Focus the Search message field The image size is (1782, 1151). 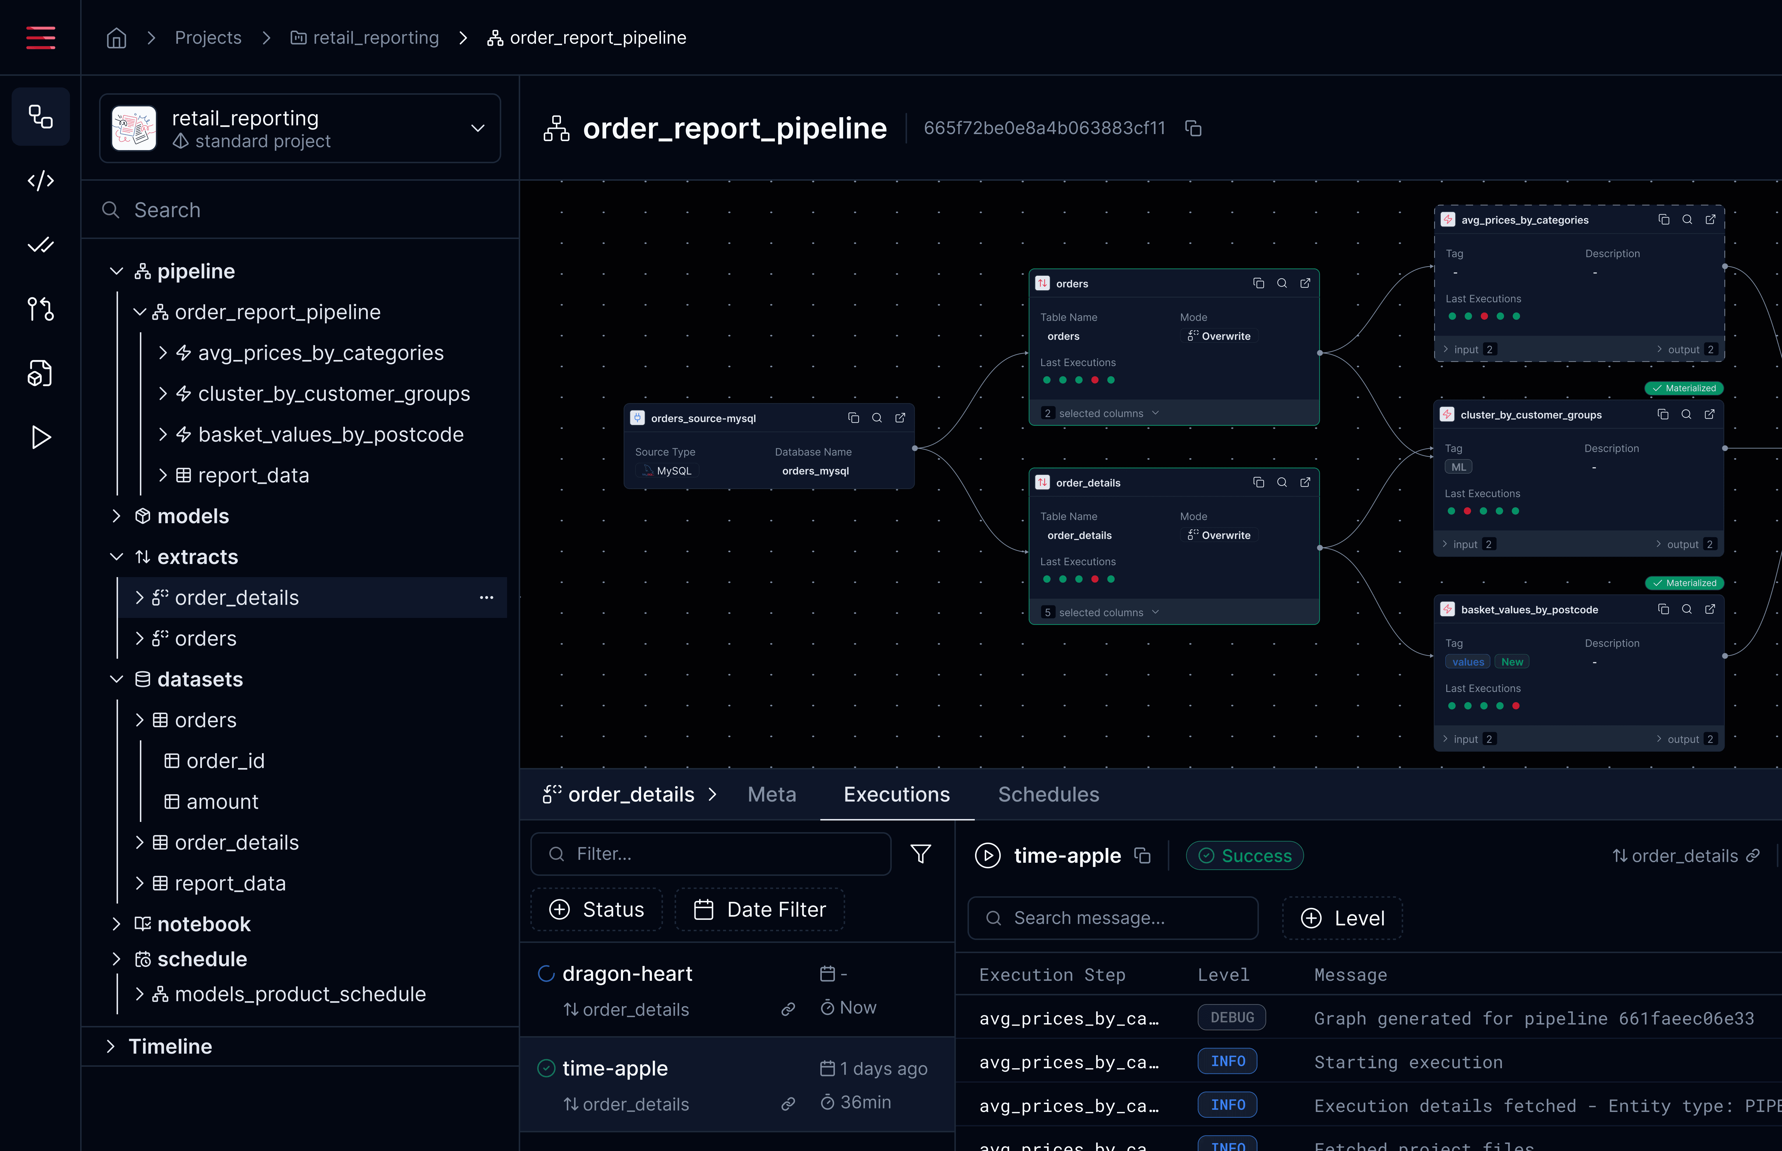(x=1113, y=918)
